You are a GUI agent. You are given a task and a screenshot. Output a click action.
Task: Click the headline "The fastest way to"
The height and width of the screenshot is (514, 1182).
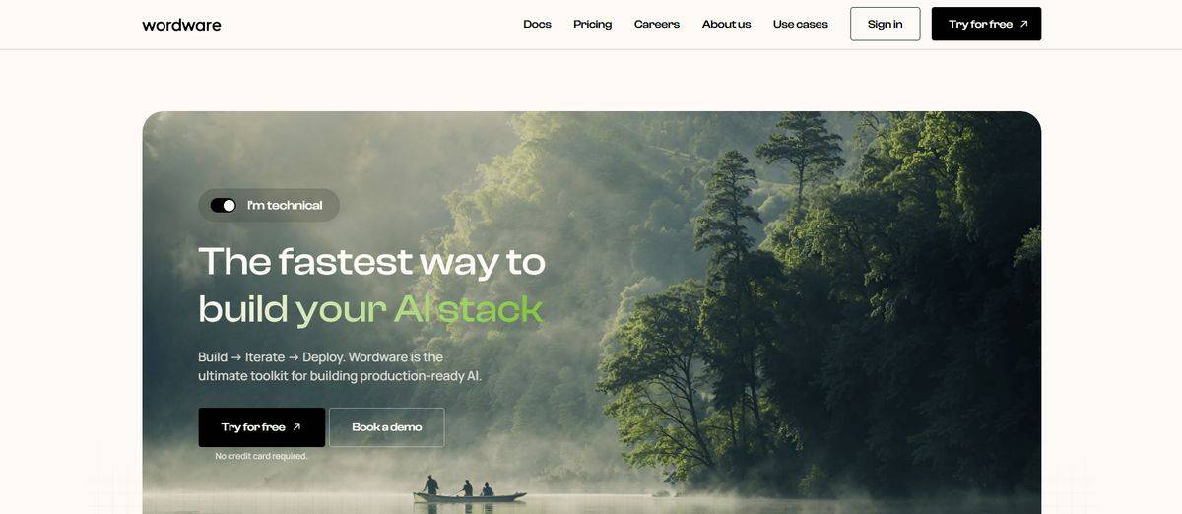pos(371,261)
